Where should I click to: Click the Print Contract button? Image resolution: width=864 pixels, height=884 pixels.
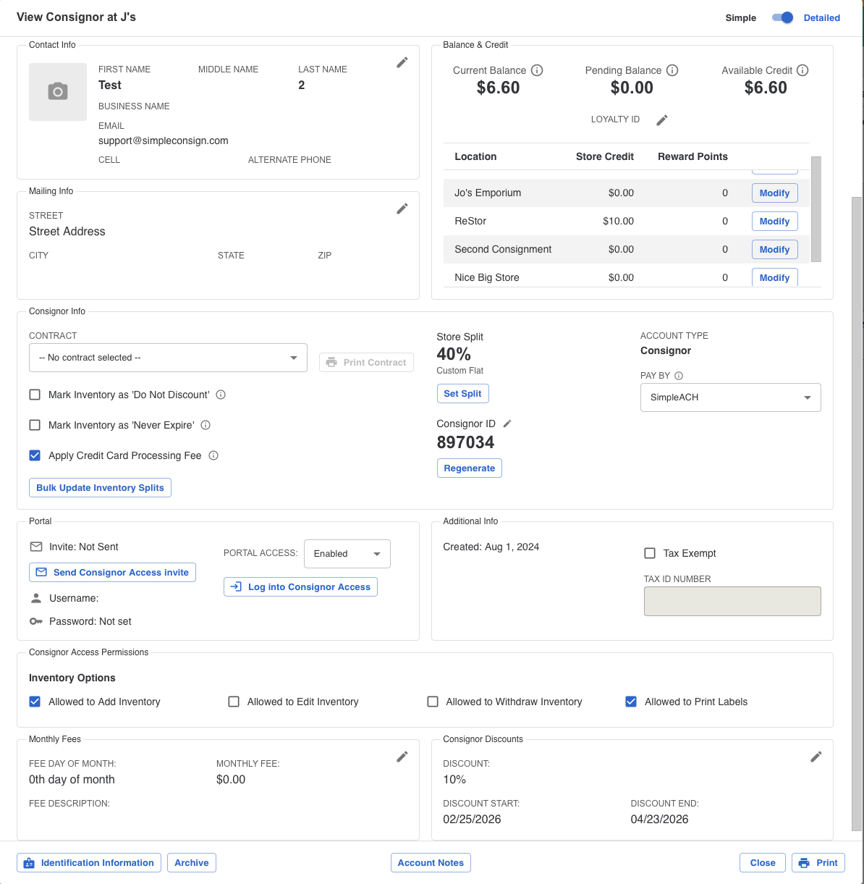366,362
